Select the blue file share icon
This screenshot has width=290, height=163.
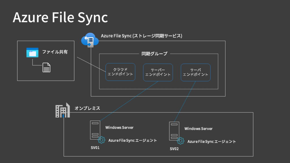point(32,52)
